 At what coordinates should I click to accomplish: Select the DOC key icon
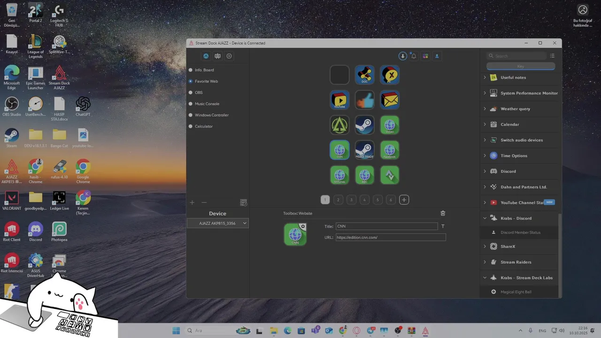click(364, 75)
